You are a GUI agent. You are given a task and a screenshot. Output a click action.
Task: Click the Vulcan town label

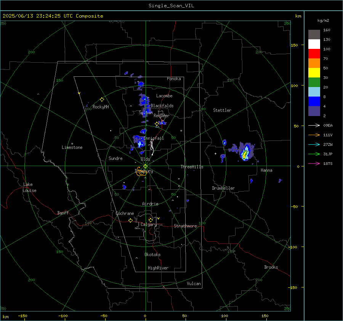pyautogui.click(x=194, y=284)
